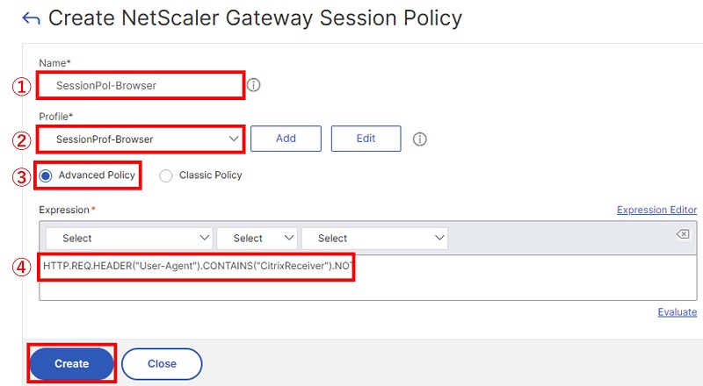Click the info icon beside the Name field

point(253,85)
